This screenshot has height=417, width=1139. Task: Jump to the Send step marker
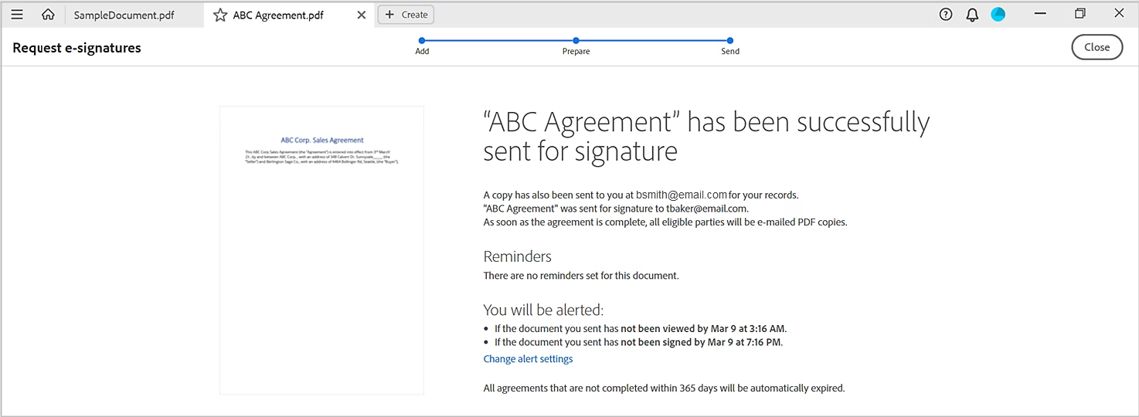click(x=730, y=41)
